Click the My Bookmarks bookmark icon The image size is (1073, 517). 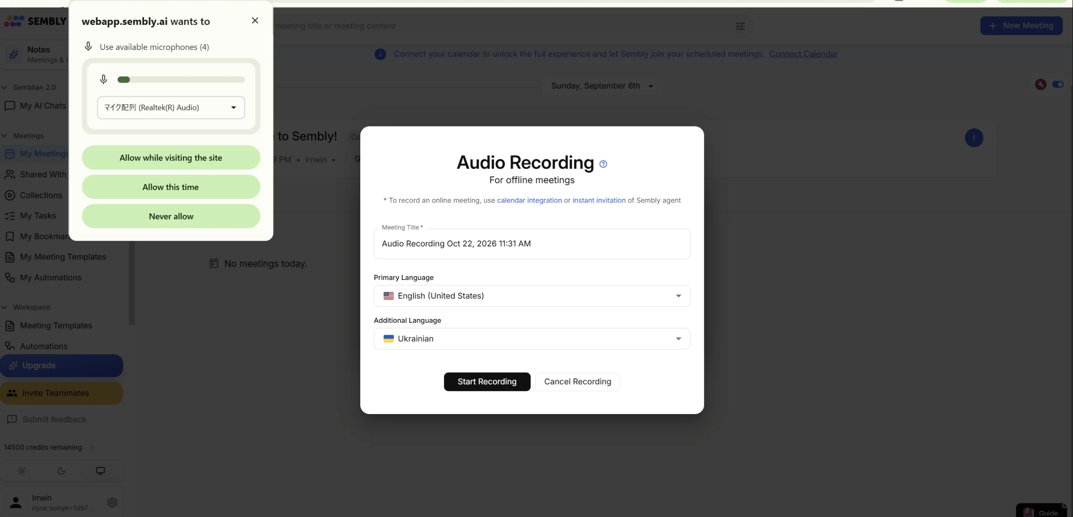point(10,236)
